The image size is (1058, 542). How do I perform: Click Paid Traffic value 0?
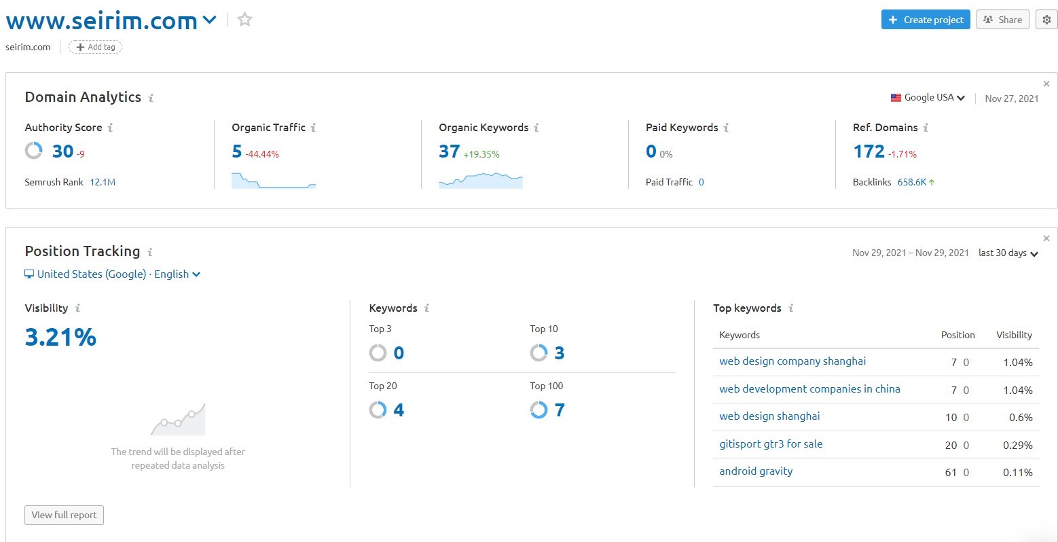click(701, 182)
